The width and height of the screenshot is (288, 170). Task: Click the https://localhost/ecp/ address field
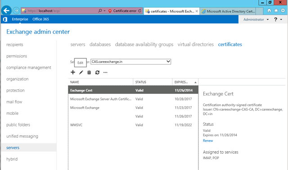pyautogui.click(x=59, y=11)
